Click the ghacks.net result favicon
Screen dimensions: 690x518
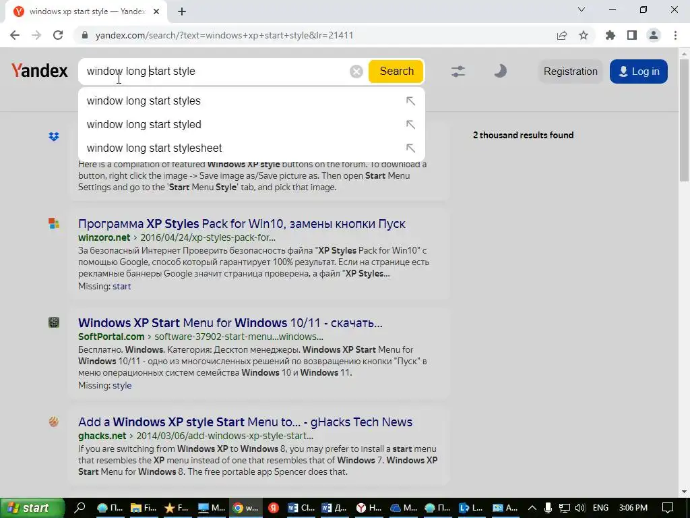click(x=54, y=422)
